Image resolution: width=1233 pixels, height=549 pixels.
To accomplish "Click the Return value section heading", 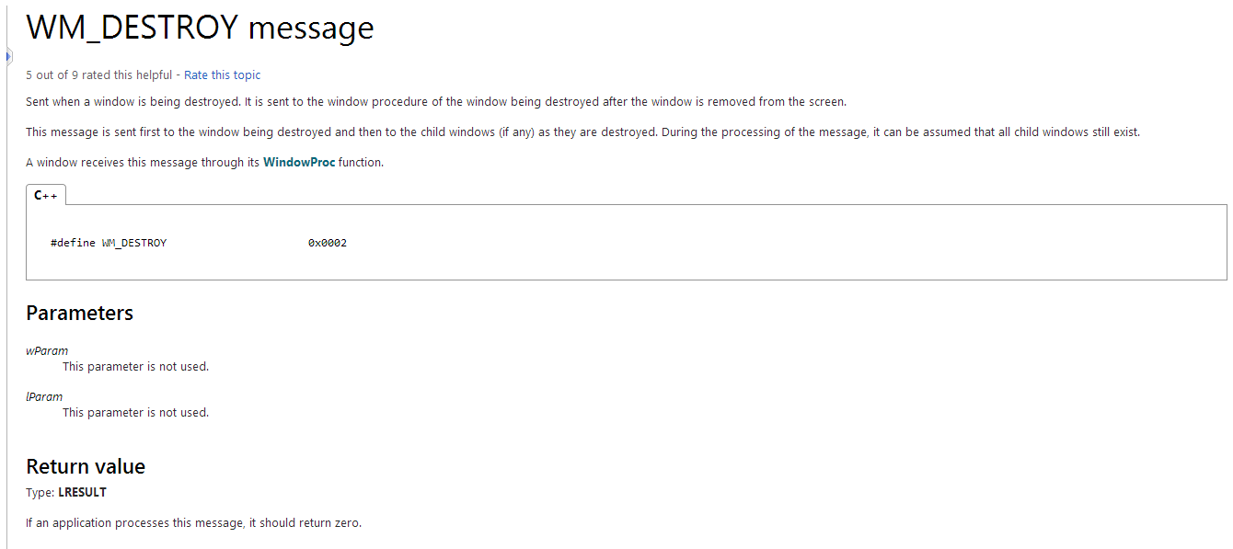I will point(86,466).
